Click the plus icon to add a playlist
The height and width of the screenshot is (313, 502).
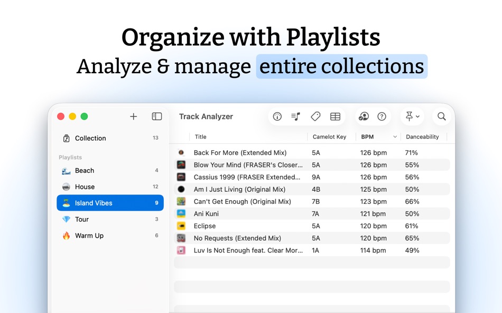(133, 116)
